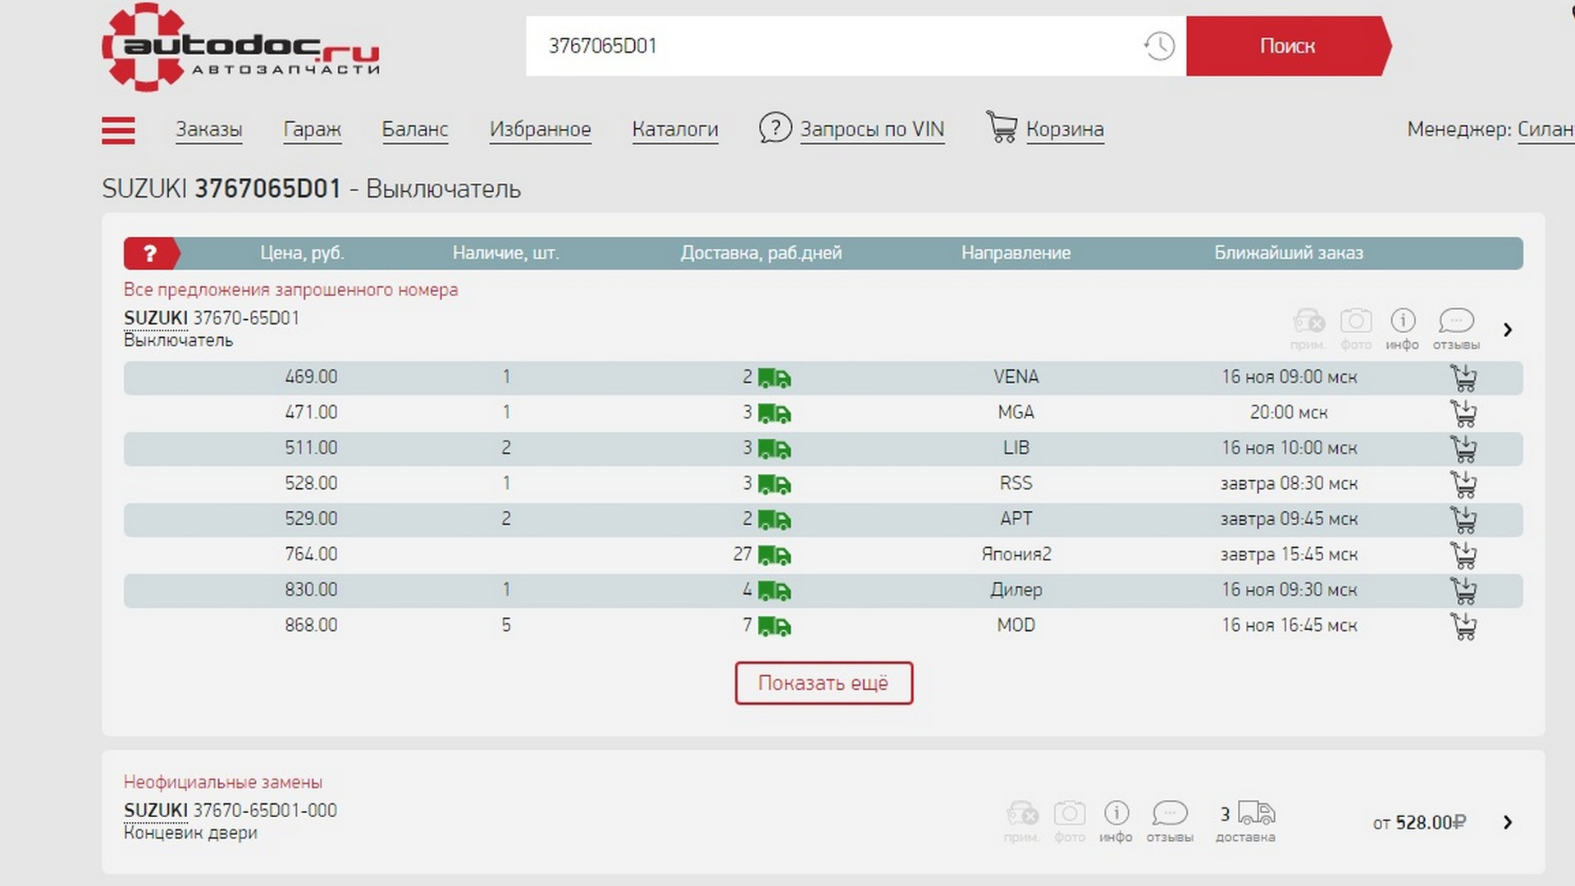Open Запросы по VIN
This screenshot has width=1575, height=886.
[871, 130]
